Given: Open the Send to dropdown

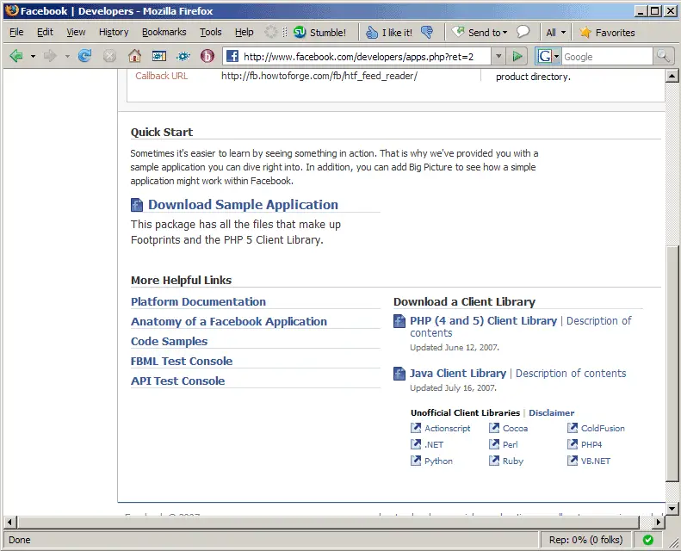Looking at the screenshot, I should click(x=480, y=32).
